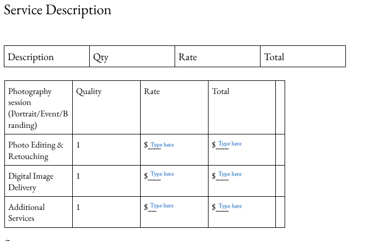Viewport: 376px width, 241px height.
Task: Click the Qty header cell
Action: point(101,57)
